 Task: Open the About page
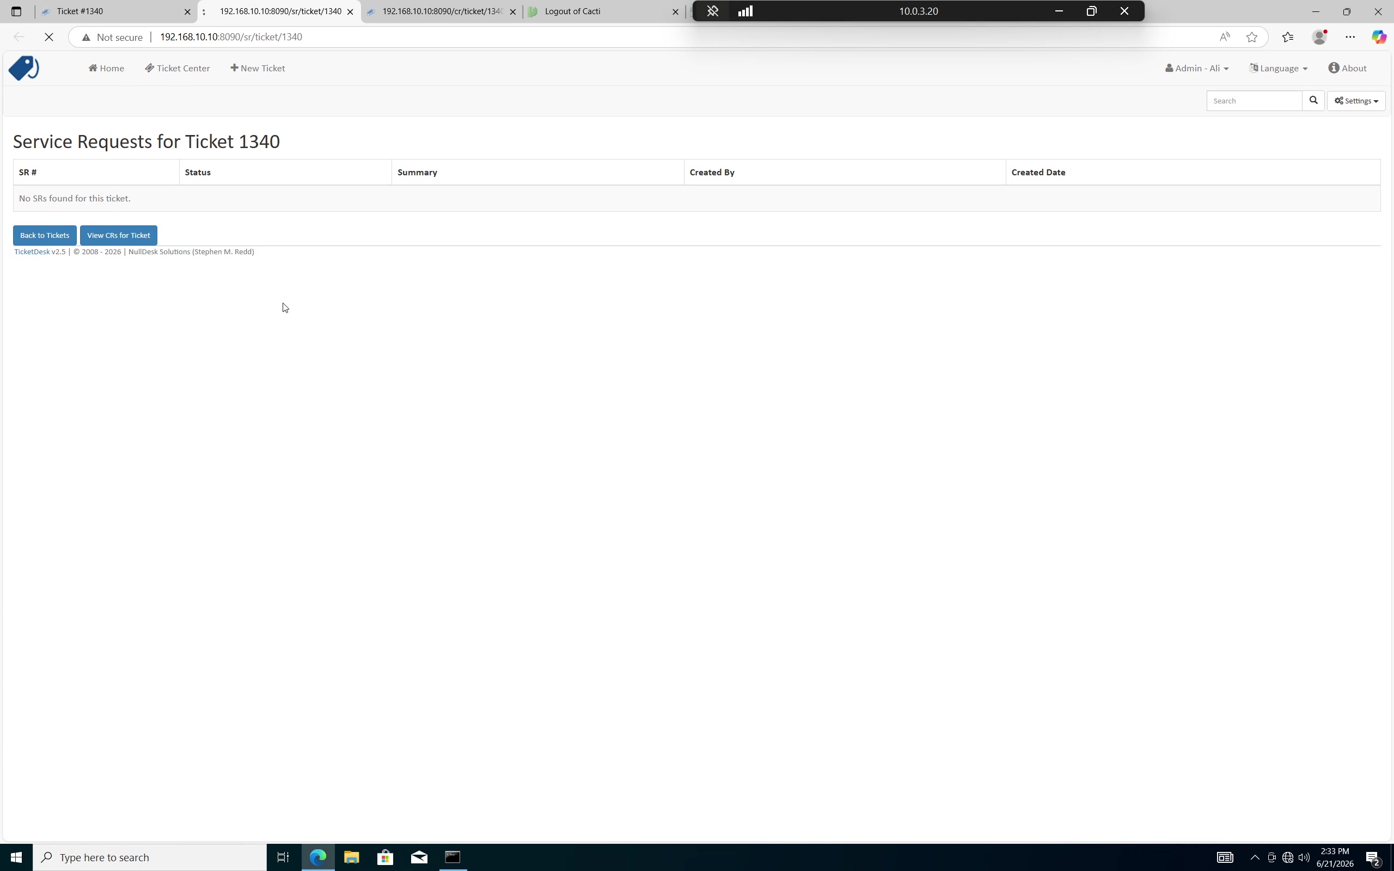coord(1347,68)
